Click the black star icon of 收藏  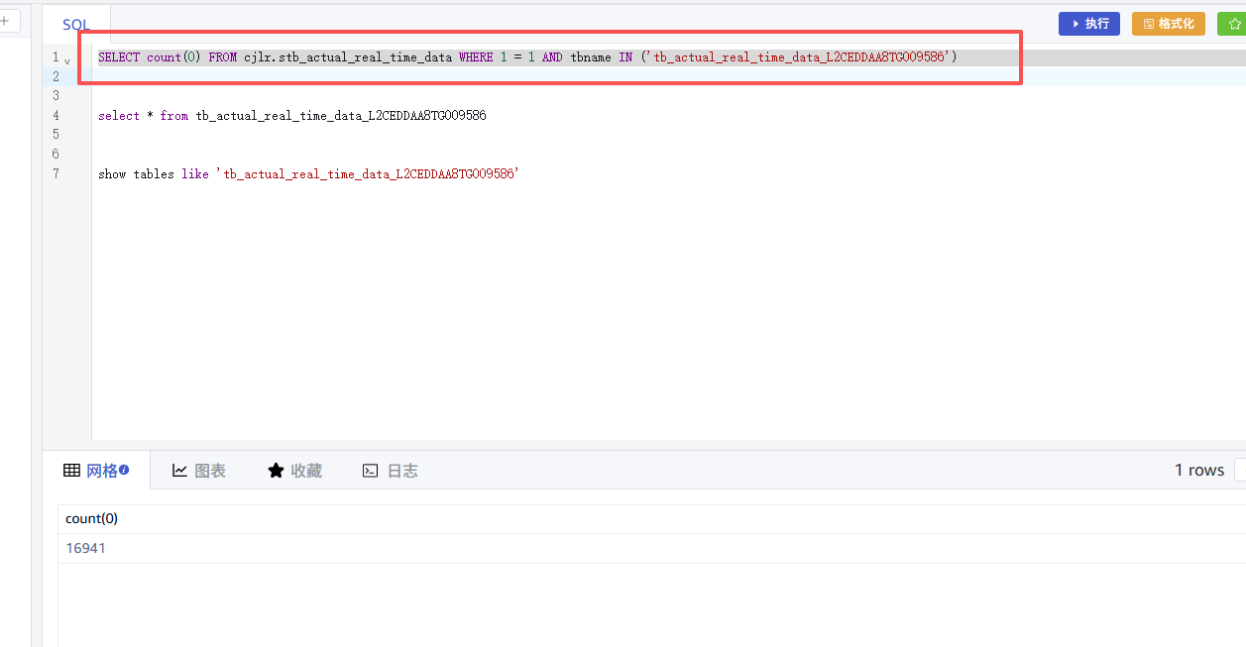tap(276, 471)
